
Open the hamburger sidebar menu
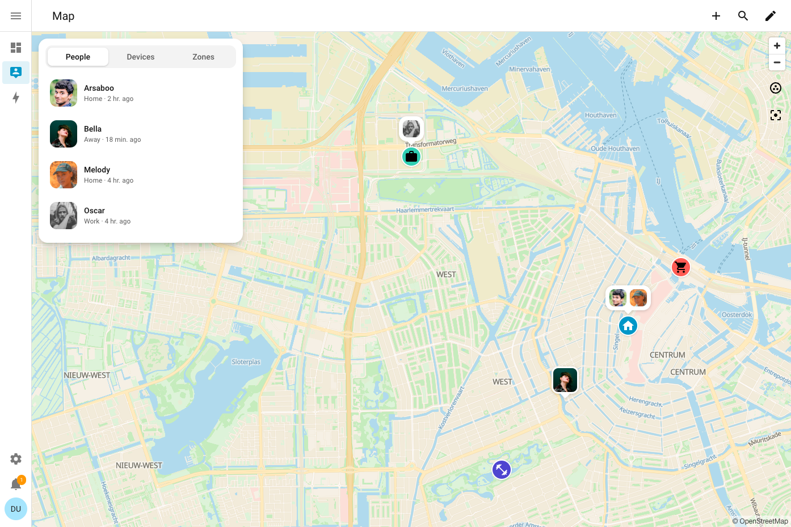click(16, 16)
